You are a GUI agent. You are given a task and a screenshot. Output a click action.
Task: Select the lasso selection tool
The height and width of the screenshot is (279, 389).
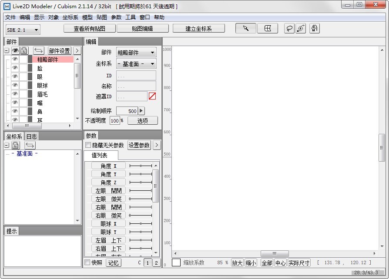tap(290, 28)
